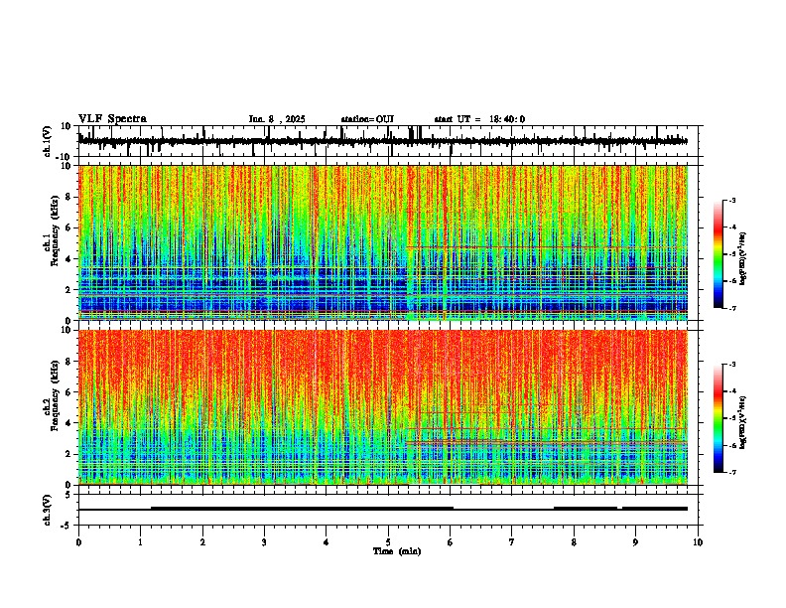Click the '-3' label on ch.2 color scale
This screenshot has width=786, height=608.
click(731, 365)
